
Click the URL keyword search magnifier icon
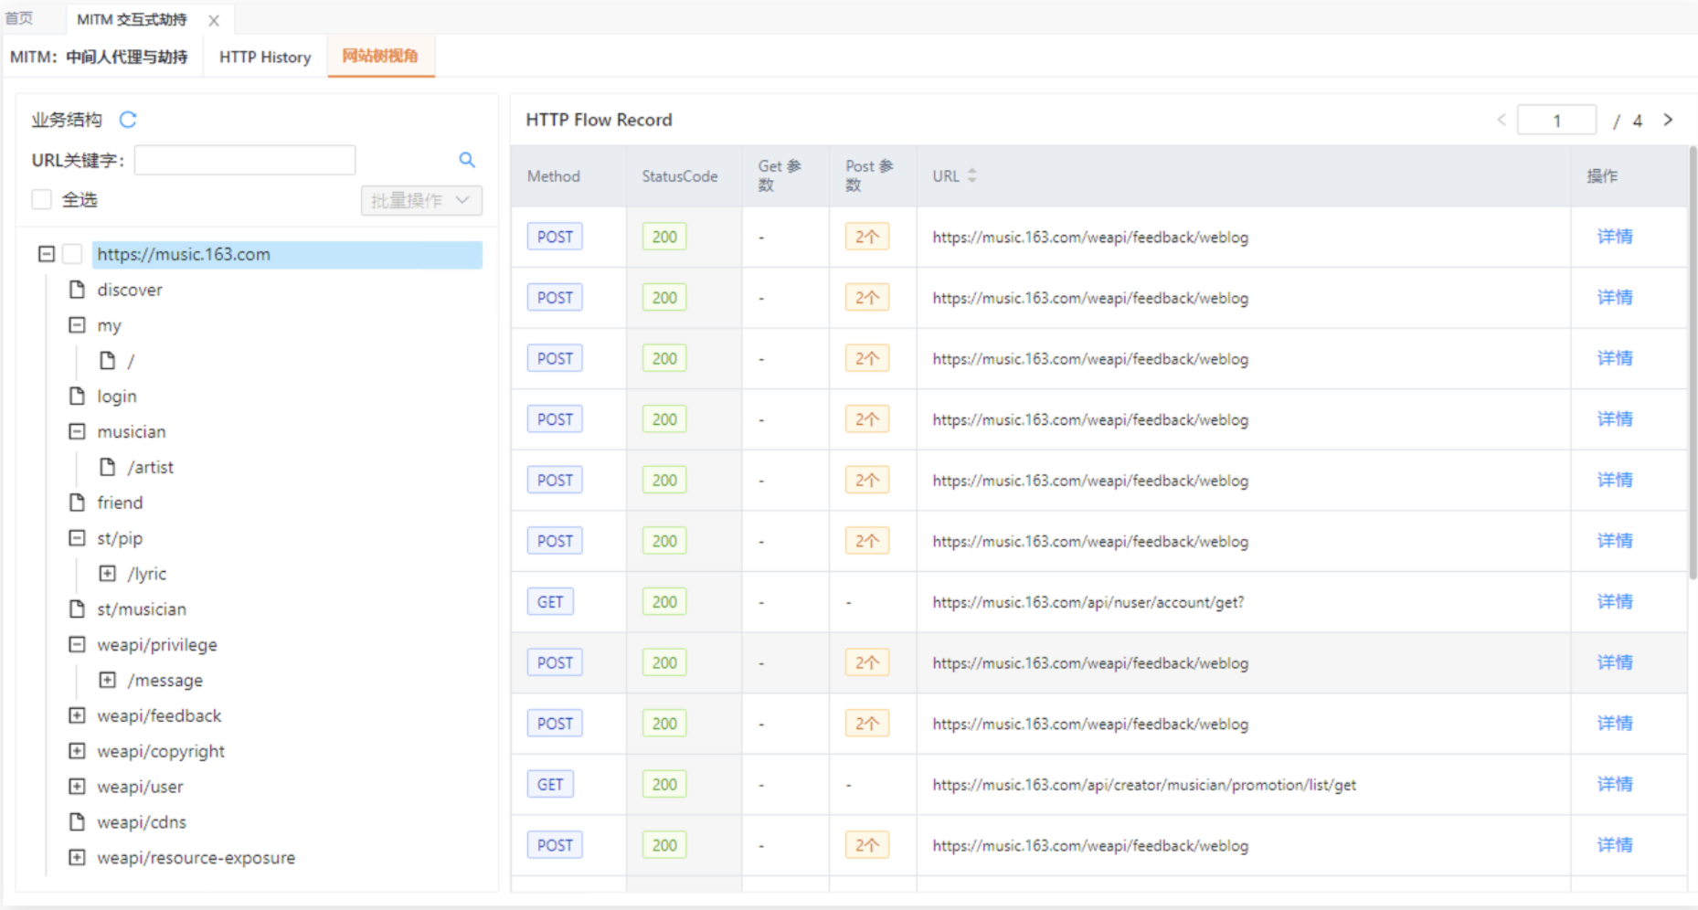(467, 160)
